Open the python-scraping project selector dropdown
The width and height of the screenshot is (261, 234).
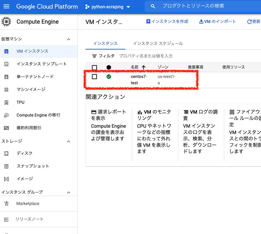(x=107, y=7)
